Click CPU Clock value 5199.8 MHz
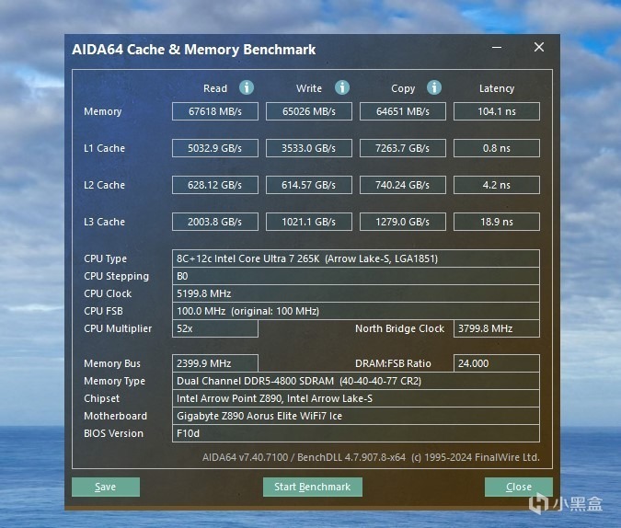Viewport: 621px width, 528px height. click(x=356, y=293)
